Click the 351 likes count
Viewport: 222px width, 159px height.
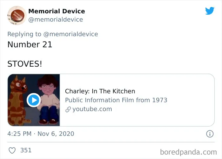click(x=26, y=150)
